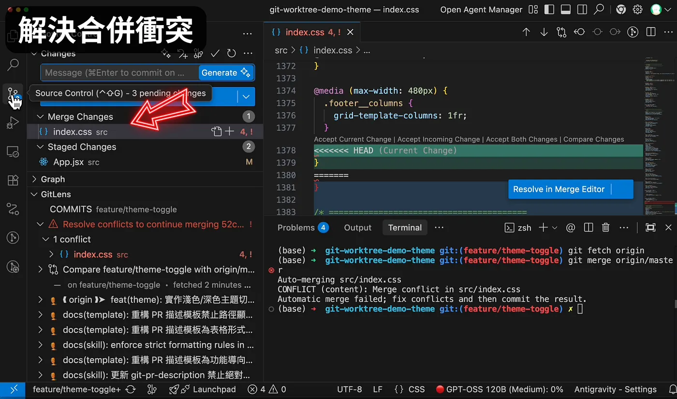This screenshot has height=399, width=677.
Task: Split the terminal pane
Action: (x=589, y=228)
